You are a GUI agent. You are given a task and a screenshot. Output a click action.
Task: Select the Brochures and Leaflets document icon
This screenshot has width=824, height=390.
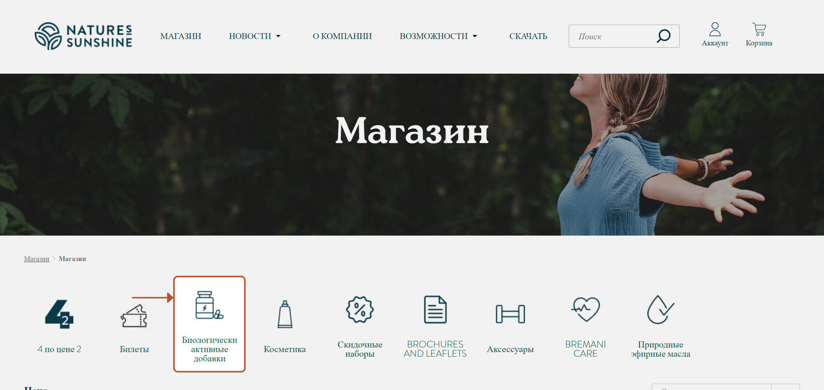point(435,310)
